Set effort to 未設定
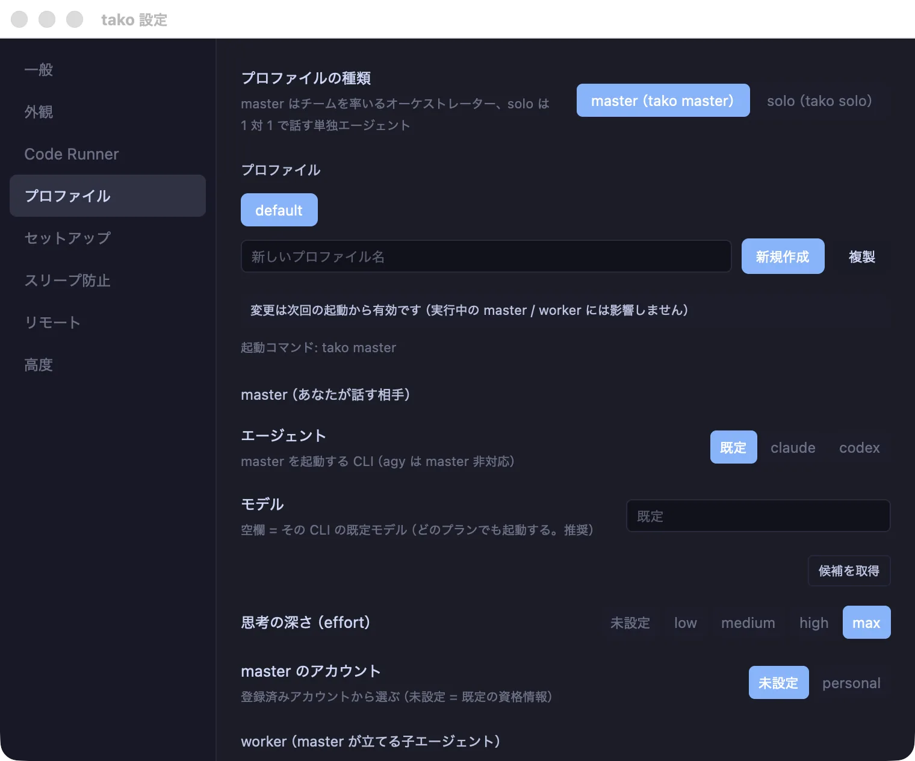 630,623
